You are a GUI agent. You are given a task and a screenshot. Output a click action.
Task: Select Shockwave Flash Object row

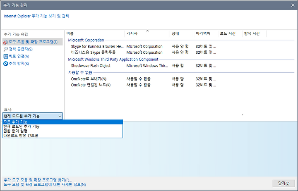click(179, 66)
